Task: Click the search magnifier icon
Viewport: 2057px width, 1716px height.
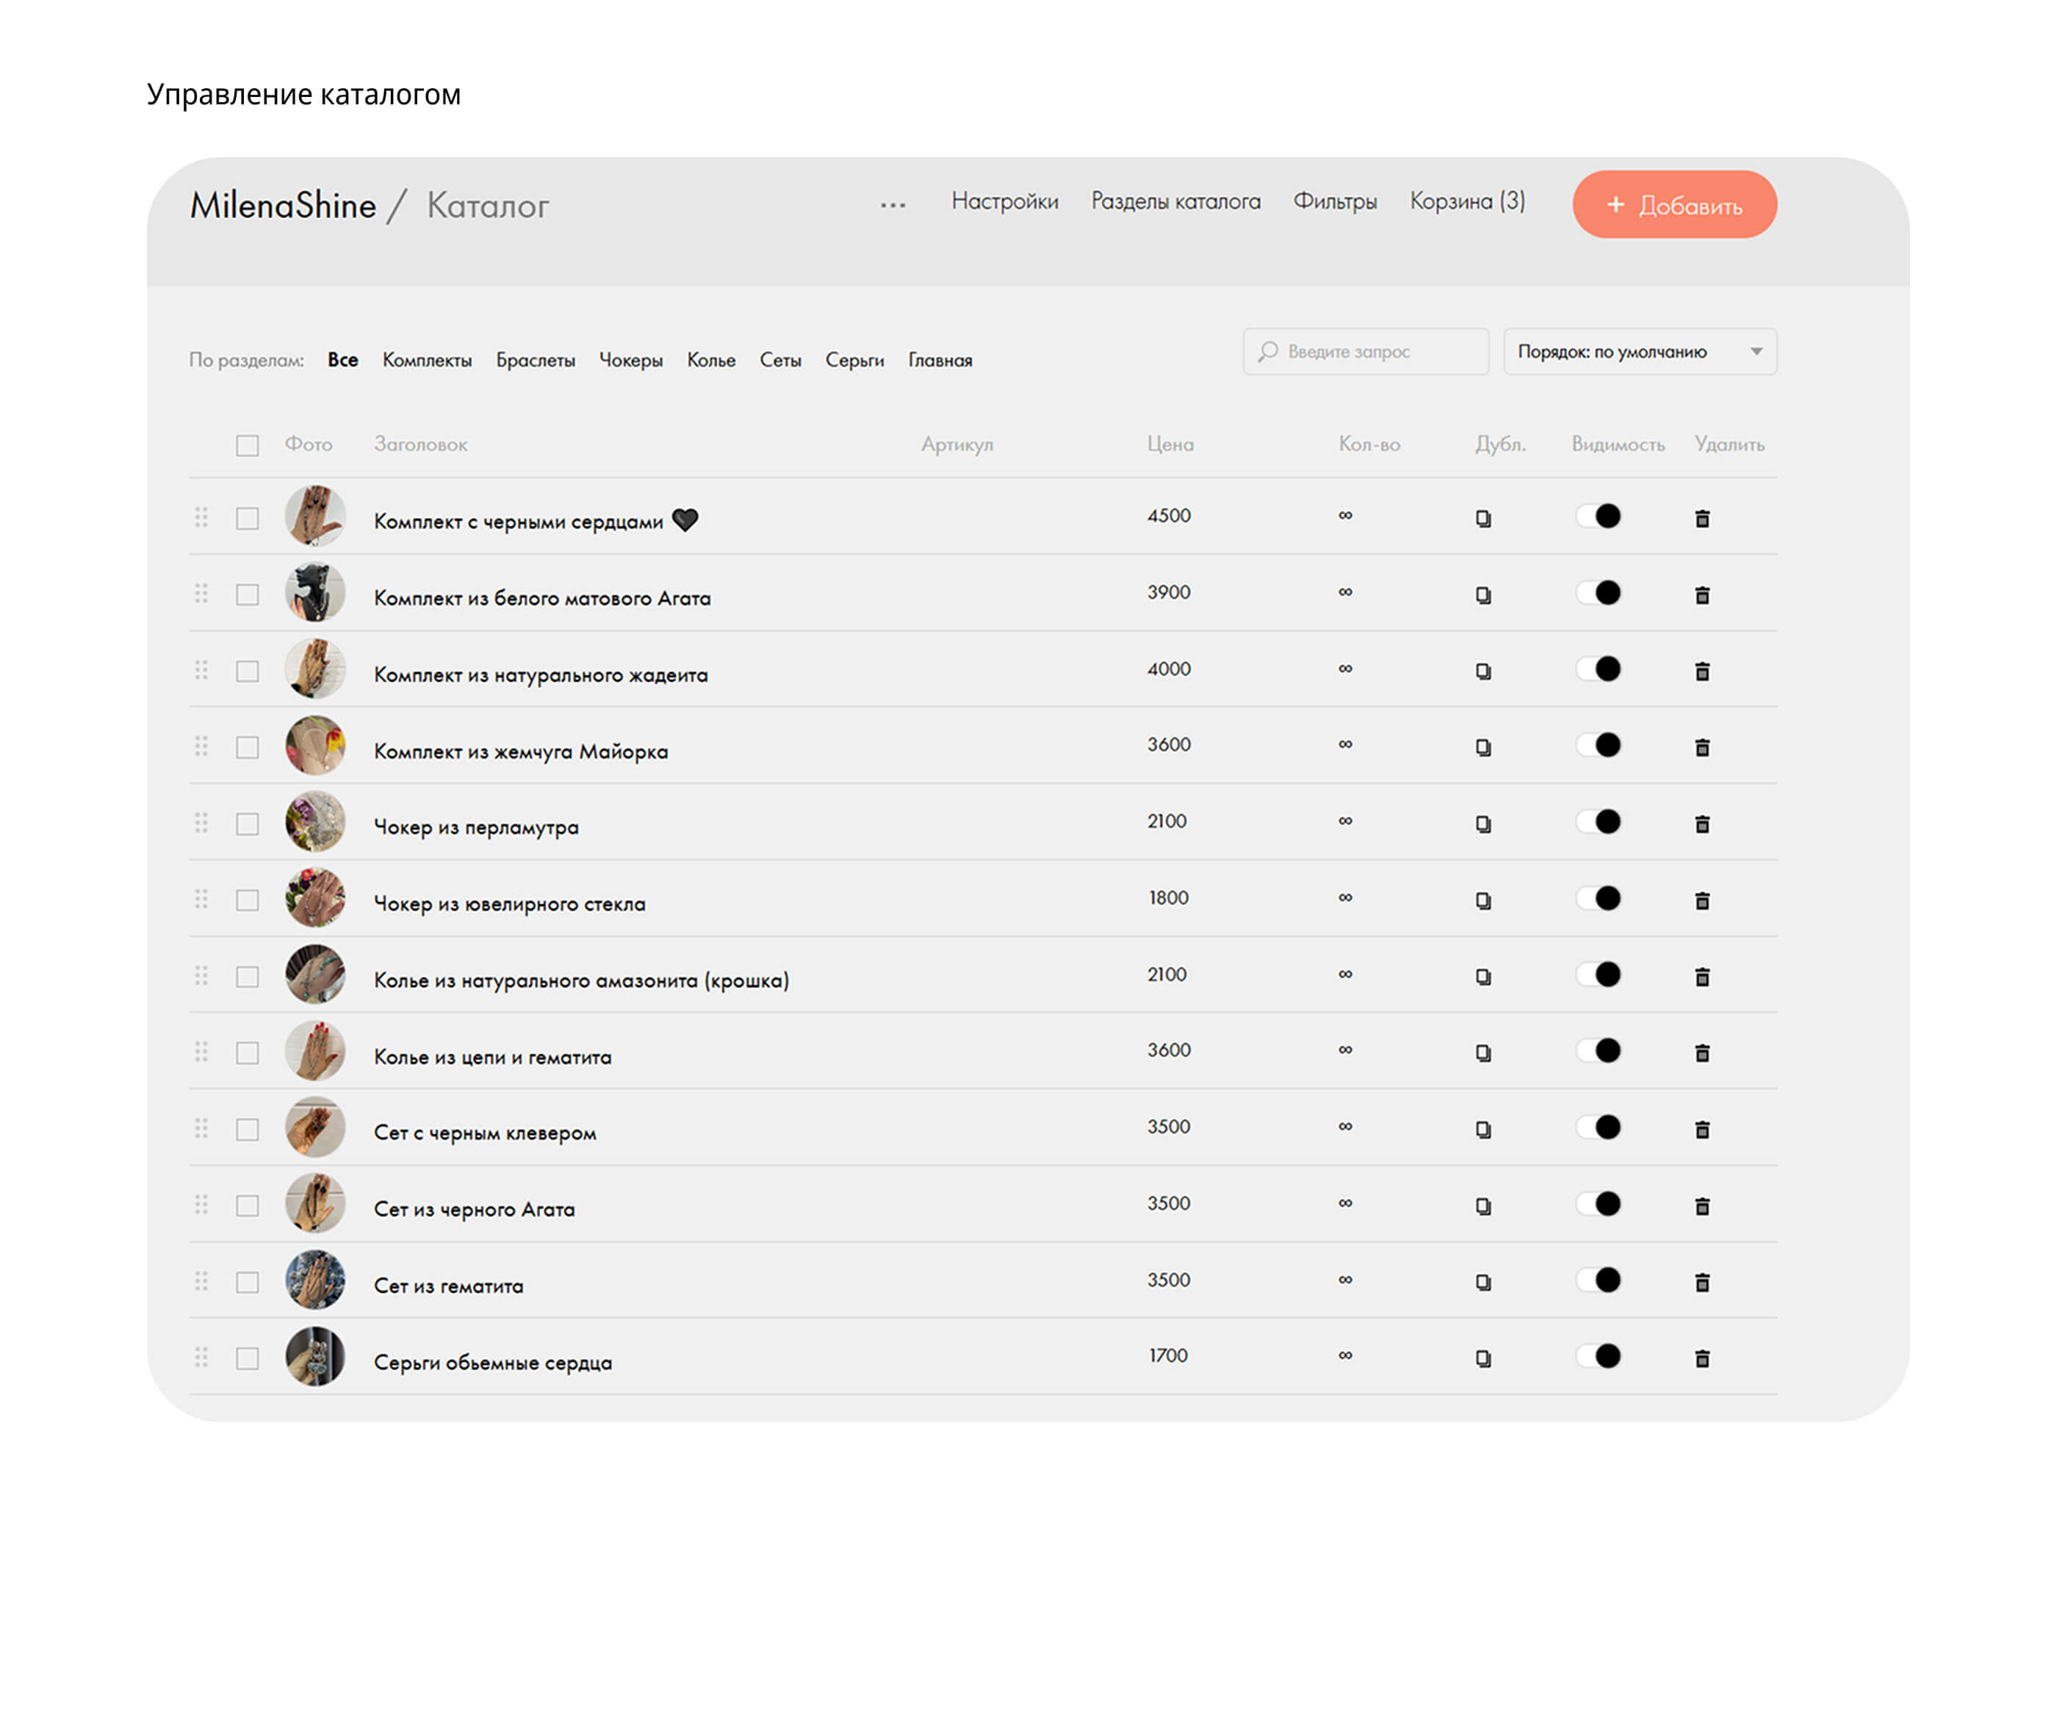Action: [x=1267, y=350]
